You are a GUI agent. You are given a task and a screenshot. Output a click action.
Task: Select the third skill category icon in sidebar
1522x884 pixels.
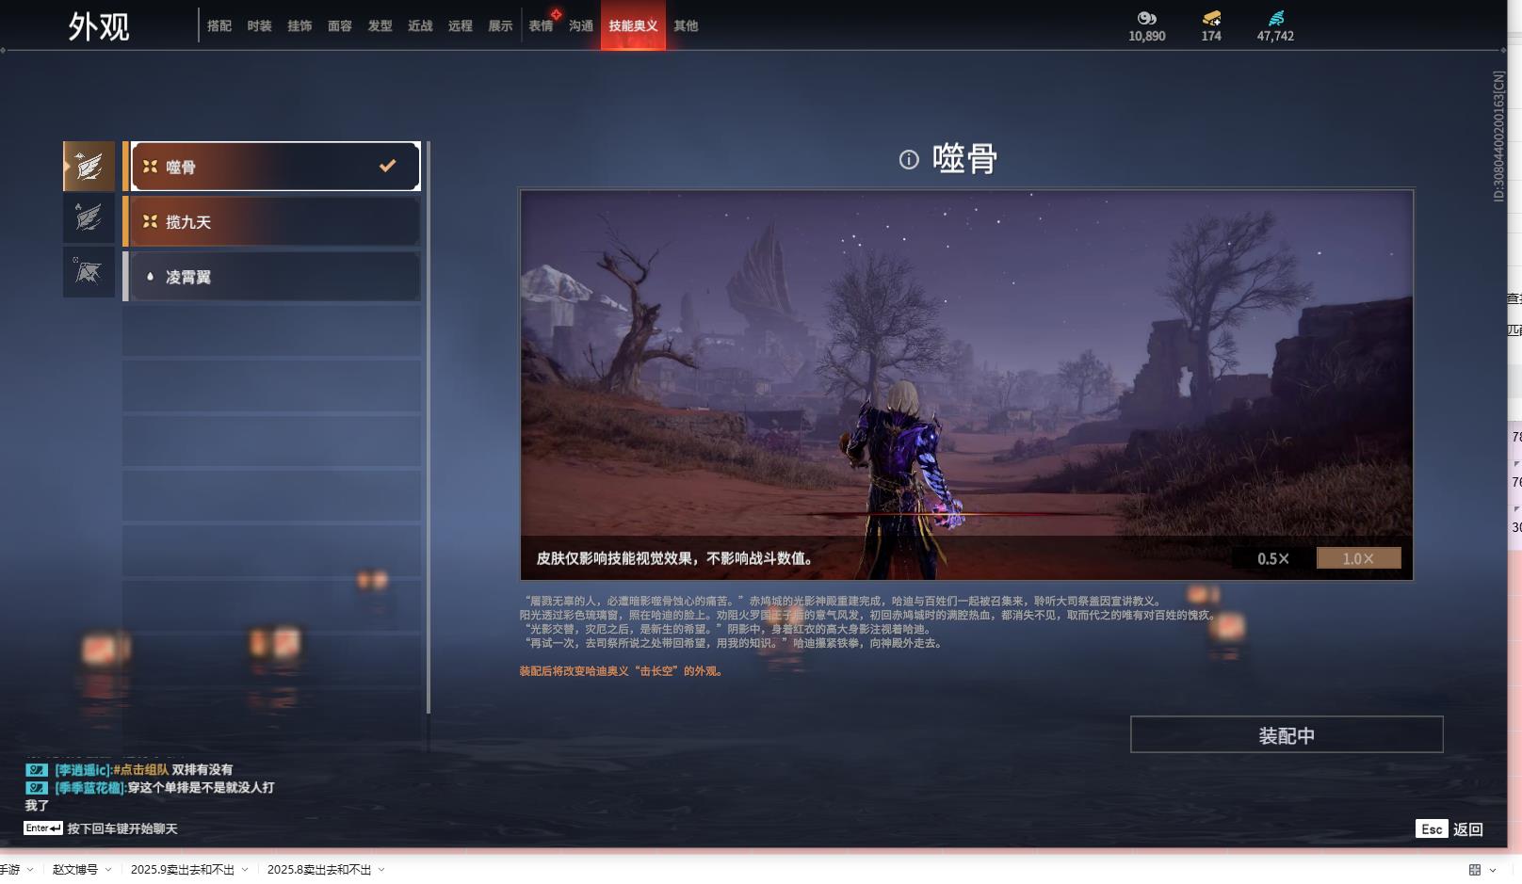89,273
